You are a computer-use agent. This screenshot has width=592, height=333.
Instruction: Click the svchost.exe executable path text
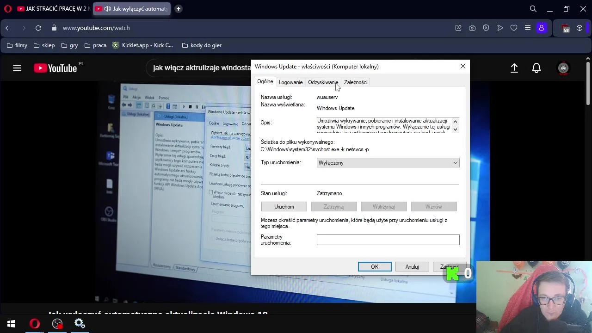coord(314,149)
